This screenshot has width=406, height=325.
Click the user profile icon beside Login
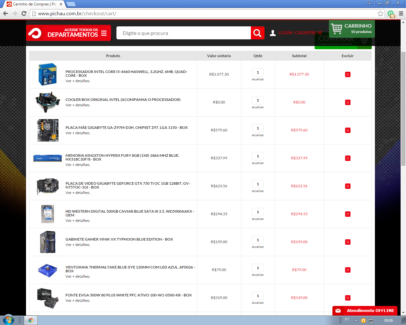(x=272, y=33)
